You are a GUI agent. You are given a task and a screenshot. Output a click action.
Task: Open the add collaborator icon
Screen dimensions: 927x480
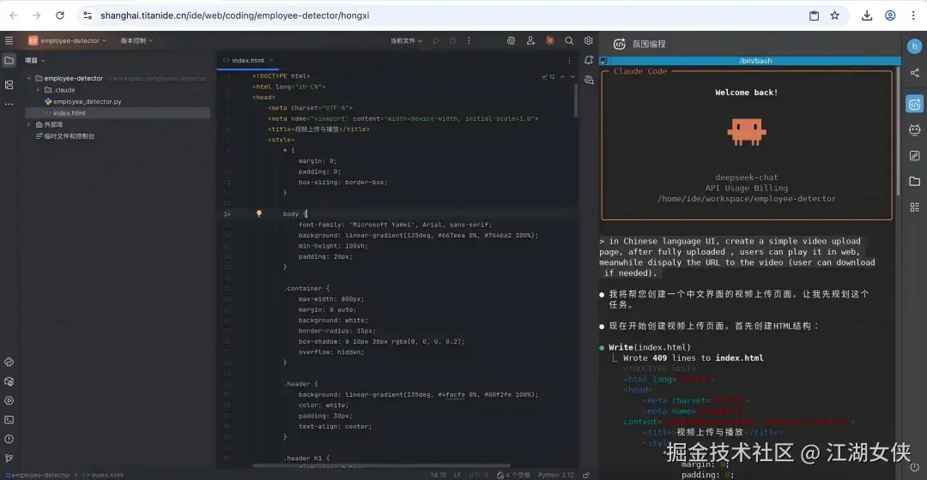click(530, 41)
